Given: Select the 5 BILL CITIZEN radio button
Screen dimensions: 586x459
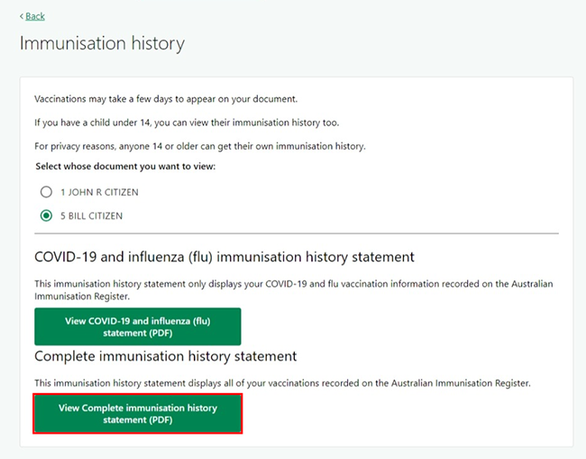Looking at the screenshot, I should tap(46, 216).
